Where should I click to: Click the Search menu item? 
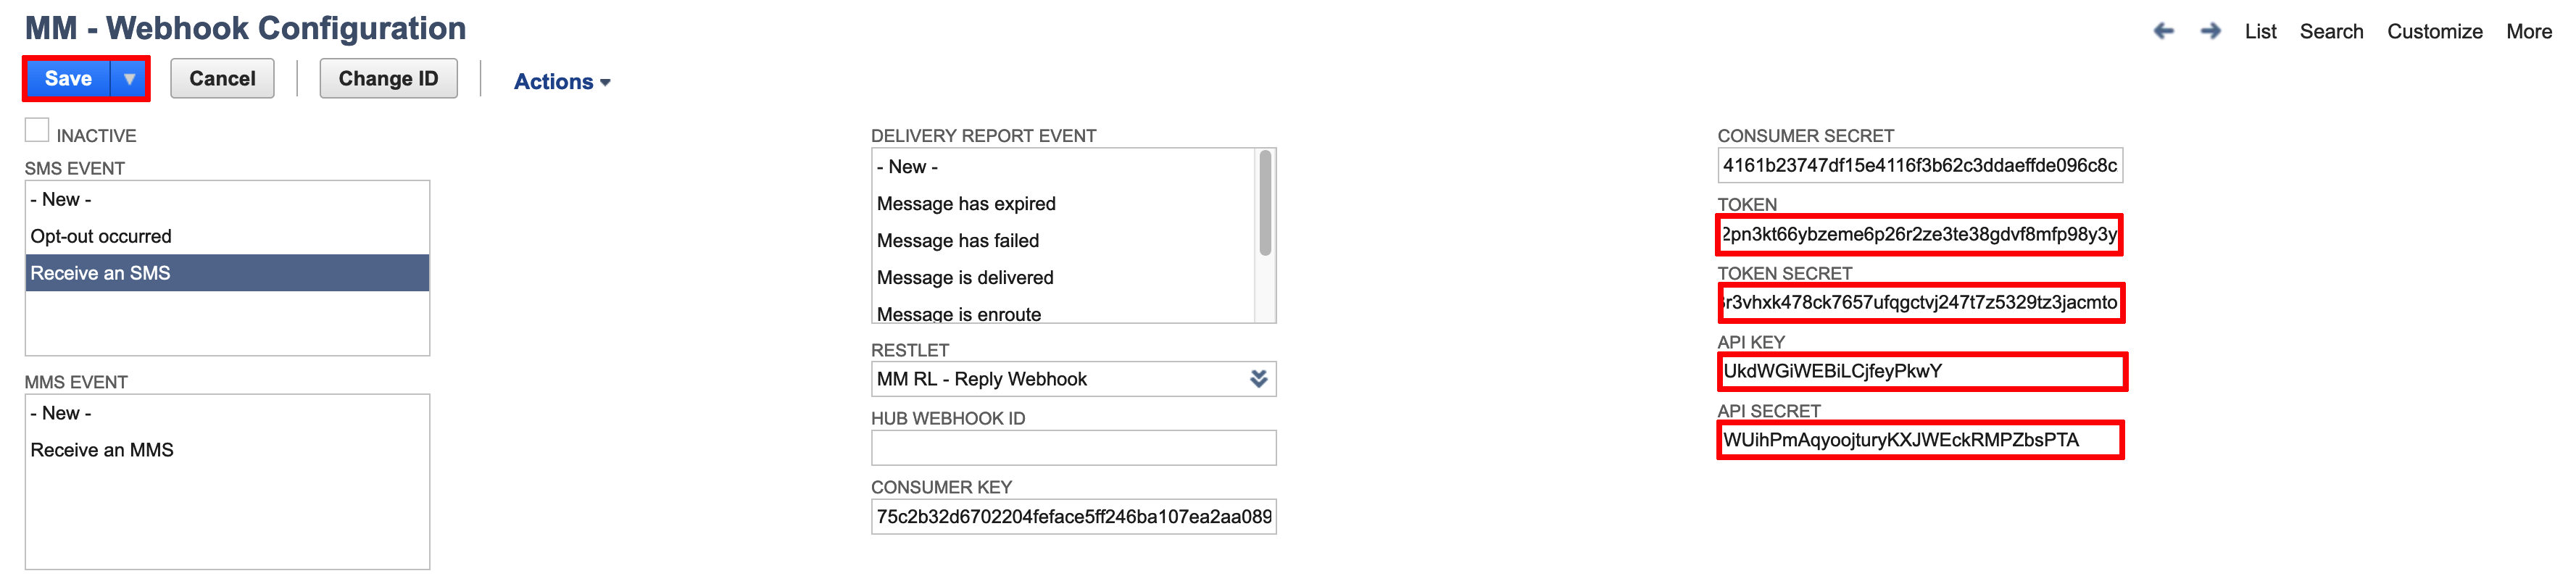[x=2331, y=31]
